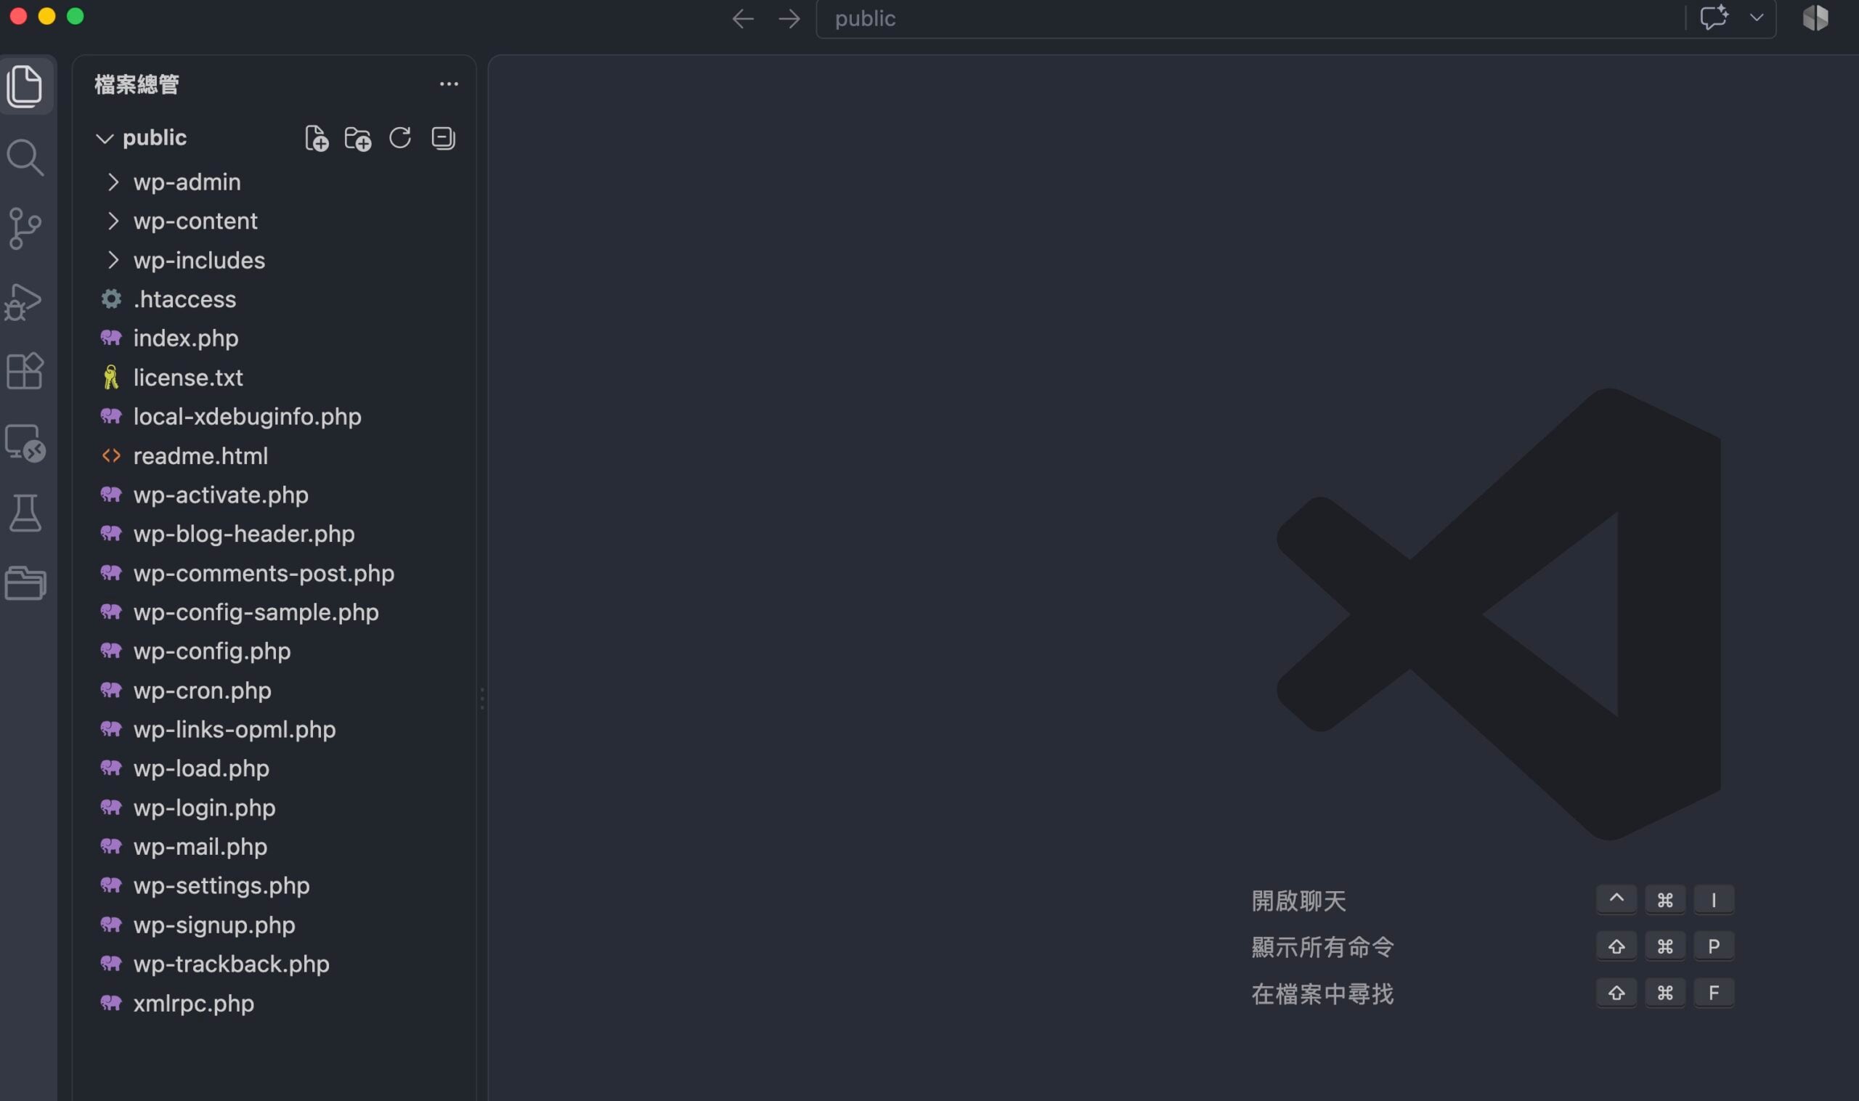Create a new folder in public folder
Image resolution: width=1859 pixels, height=1101 pixels.
[358, 139]
